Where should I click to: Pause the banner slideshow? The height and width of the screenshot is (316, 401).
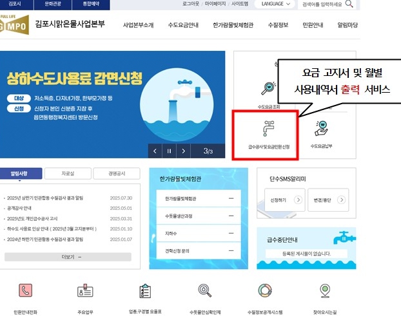[x=169, y=151]
